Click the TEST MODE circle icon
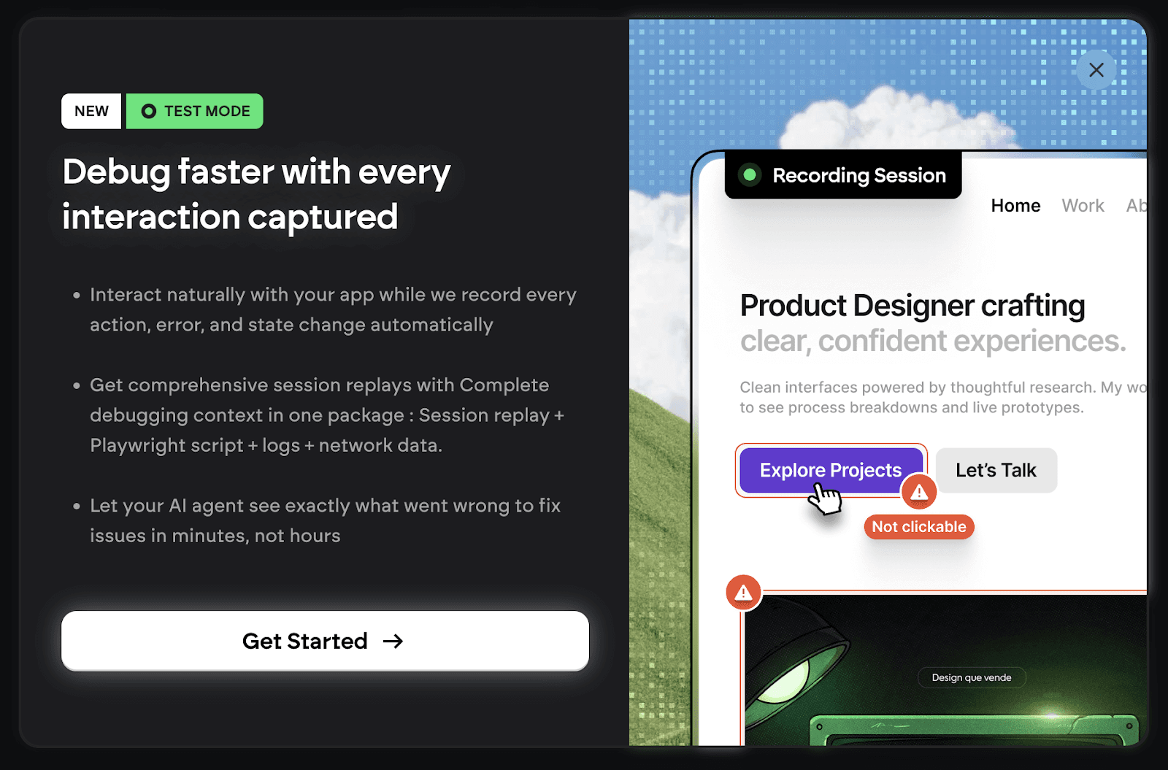The width and height of the screenshot is (1168, 770). point(149,111)
